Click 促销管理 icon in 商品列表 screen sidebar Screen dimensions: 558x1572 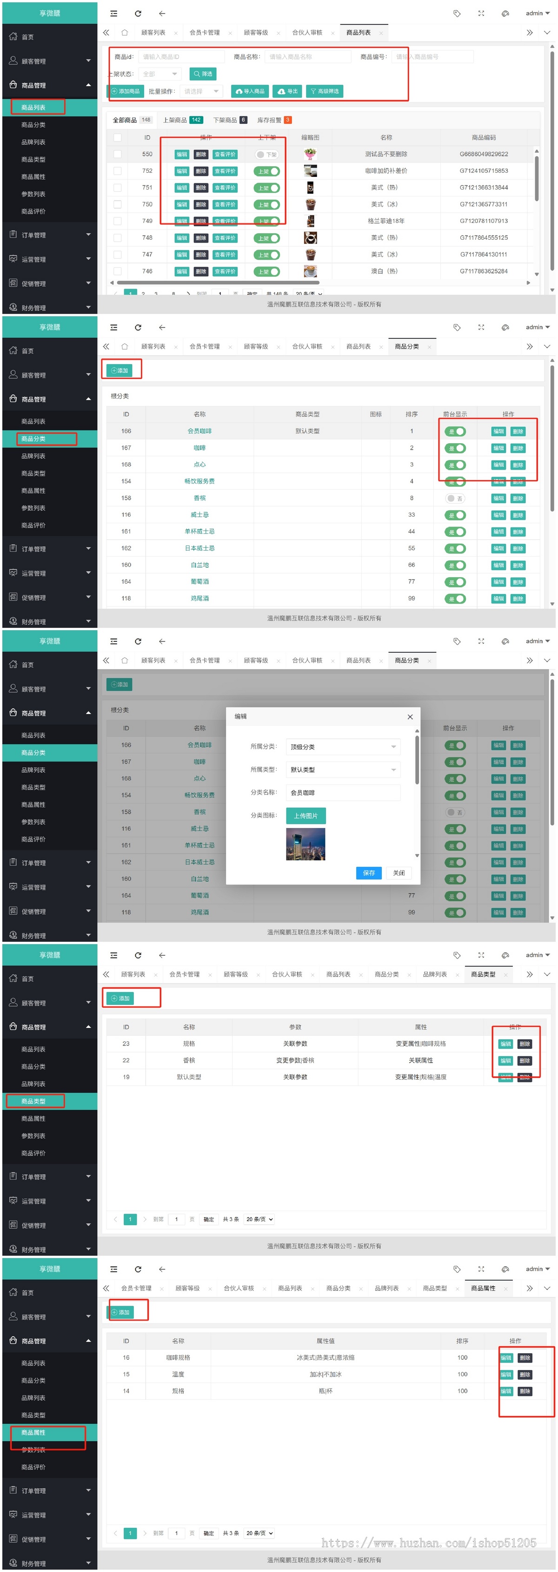tap(13, 283)
